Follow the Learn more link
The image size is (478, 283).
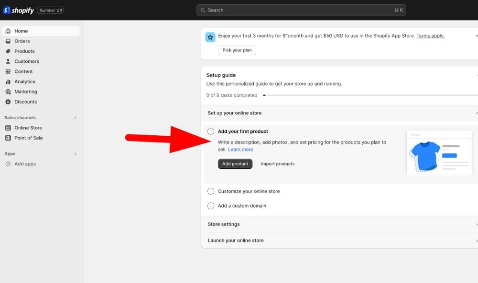(240, 150)
